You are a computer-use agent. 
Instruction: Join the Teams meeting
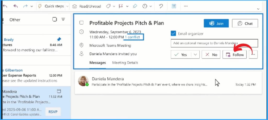216,23
